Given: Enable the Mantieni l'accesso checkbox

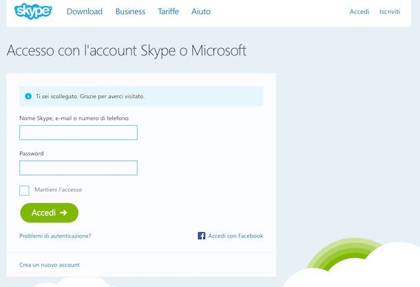Looking at the screenshot, I should [x=24, y=190].
